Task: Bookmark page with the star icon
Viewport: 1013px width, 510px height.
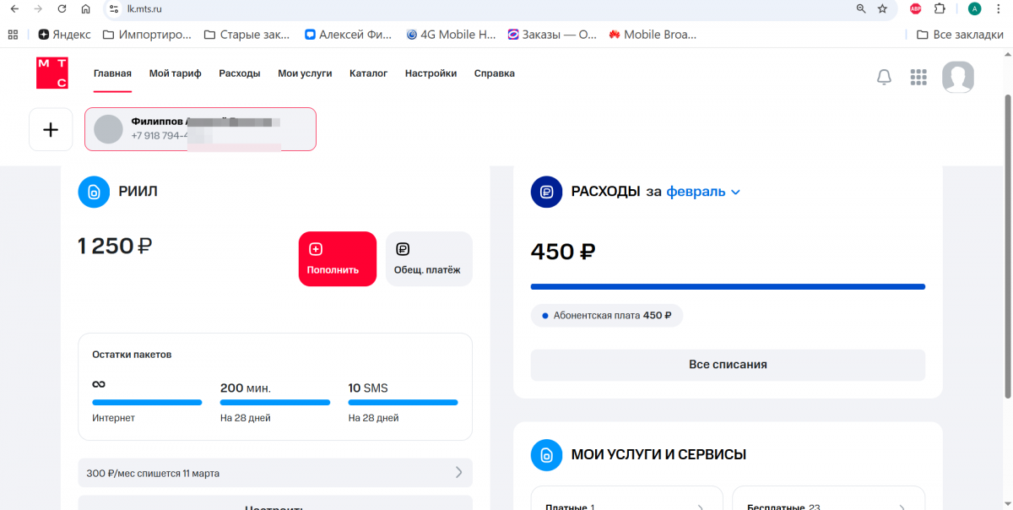Action: pyautogui.click(x=882, y=9)
